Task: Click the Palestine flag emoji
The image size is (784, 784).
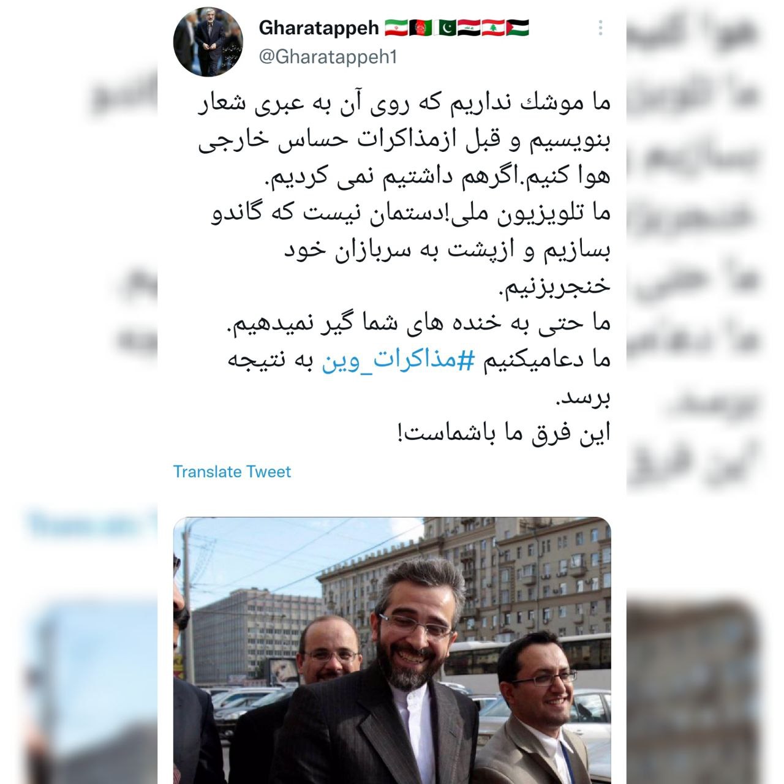Action: point(517,28)
